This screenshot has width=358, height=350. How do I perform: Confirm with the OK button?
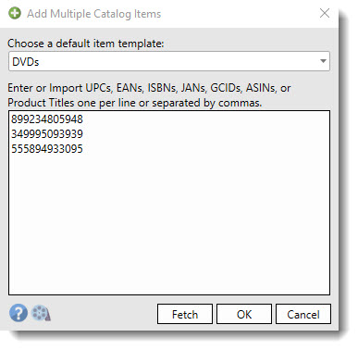point(244,314)
